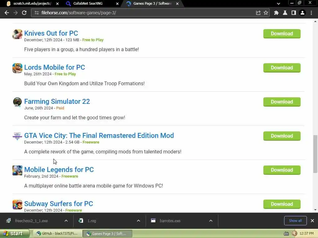
Task: Click the orange system tray arrow icon
Action: click(294, 234)
